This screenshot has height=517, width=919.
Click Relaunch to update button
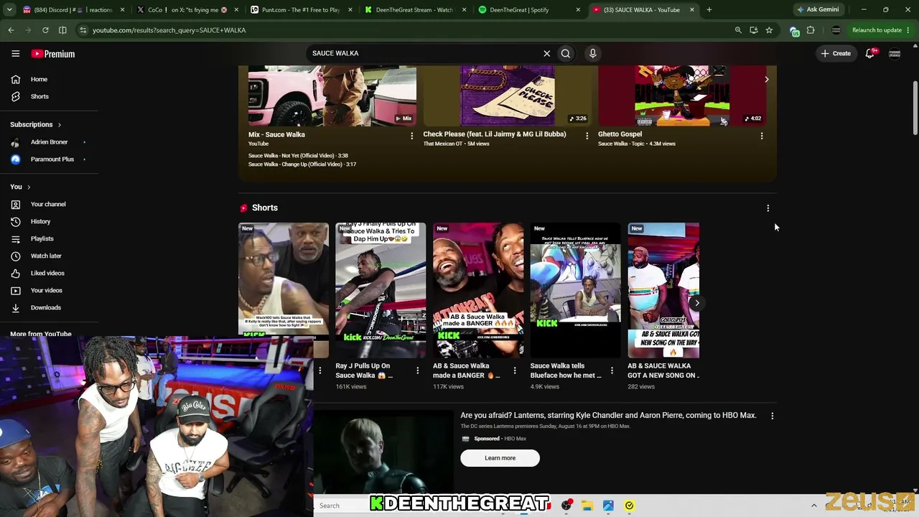pos(877,30)
